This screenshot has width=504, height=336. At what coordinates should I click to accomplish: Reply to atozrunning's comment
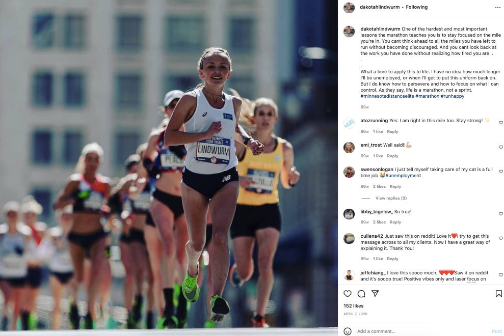pos(392,131)
